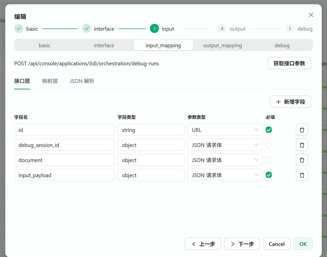Screen dimensions: 327x257
Task: Edit field type of debug_session_id row
Action: 151,145
